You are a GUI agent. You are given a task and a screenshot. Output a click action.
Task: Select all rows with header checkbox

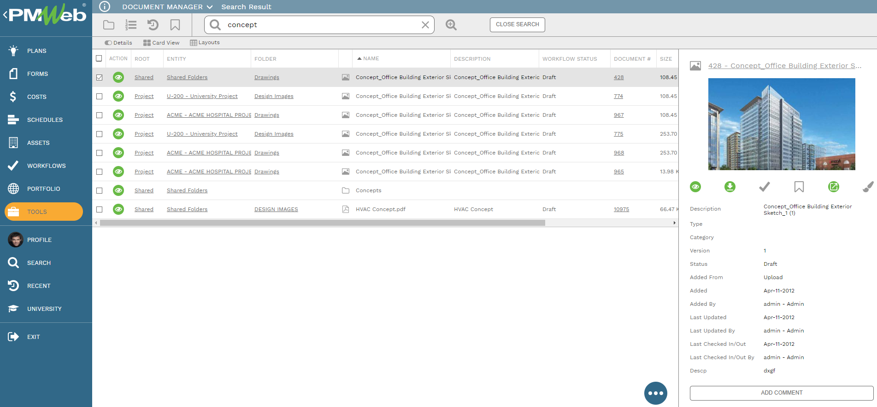coord(99,58)
